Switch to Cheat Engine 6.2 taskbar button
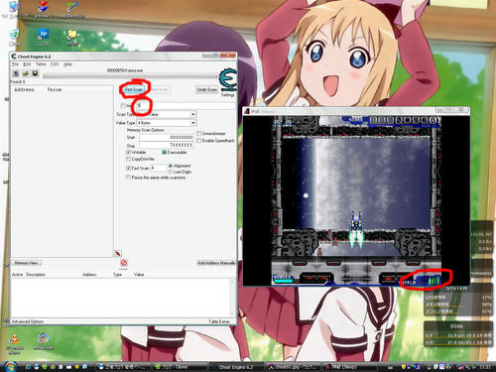The height and width of the screenshot is (372, 496). point(236,367)
